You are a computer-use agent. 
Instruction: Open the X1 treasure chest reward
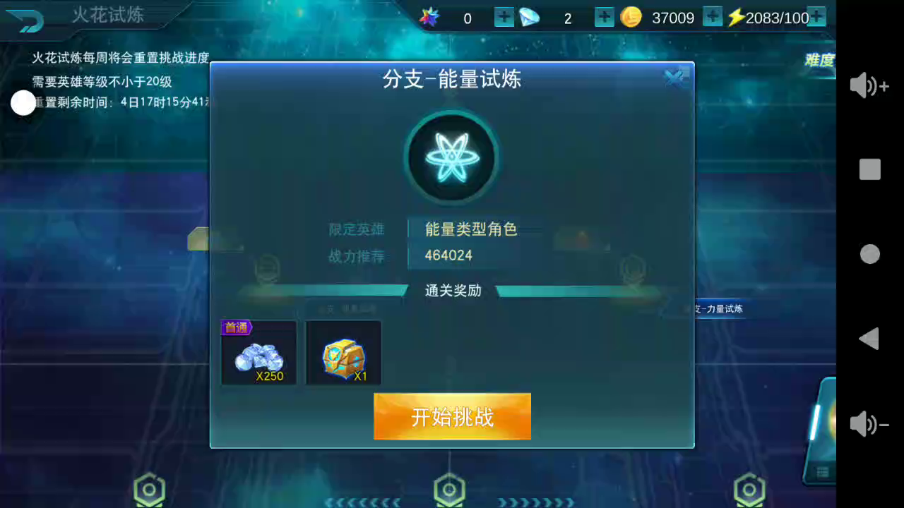pyautogui.click(x=344, y=353)
